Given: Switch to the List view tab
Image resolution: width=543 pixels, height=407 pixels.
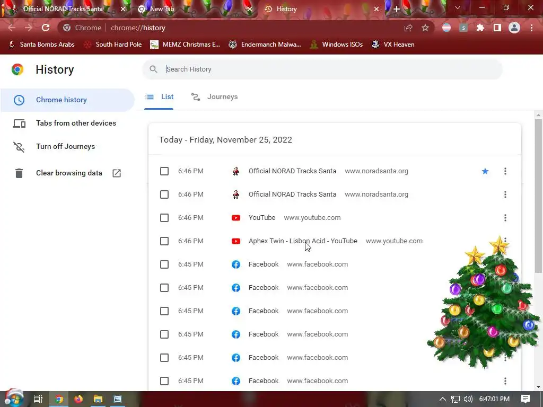Looking at the screenshot, I should click(x=159, y=97).
